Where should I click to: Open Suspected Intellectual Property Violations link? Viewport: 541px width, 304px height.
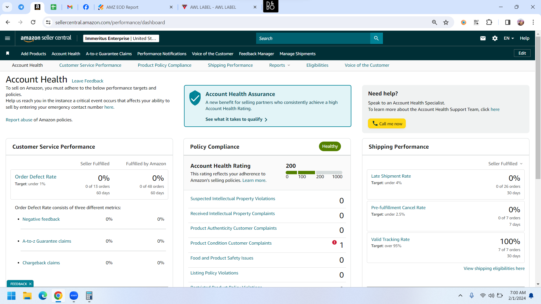[233, 199]
